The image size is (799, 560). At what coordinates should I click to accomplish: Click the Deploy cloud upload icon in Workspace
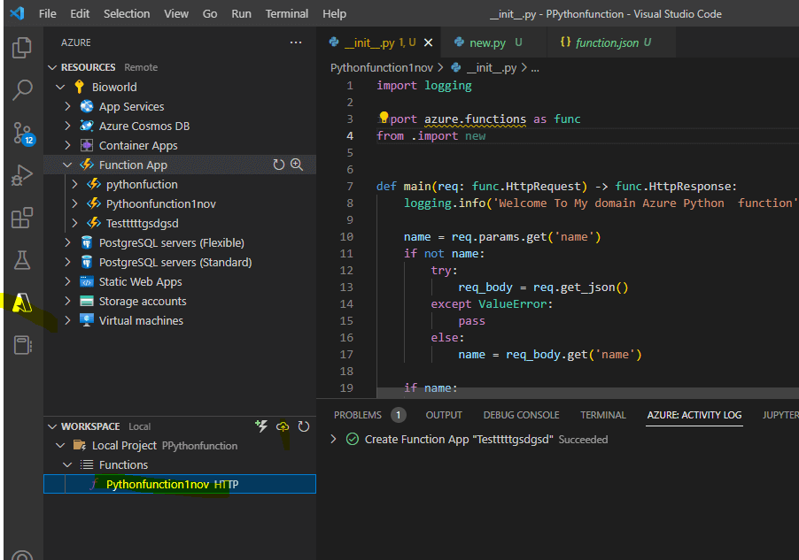(x=283, y=426)
